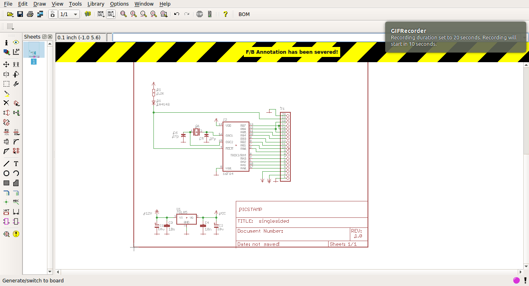Open the Tools menu

[x=75, y=4]
